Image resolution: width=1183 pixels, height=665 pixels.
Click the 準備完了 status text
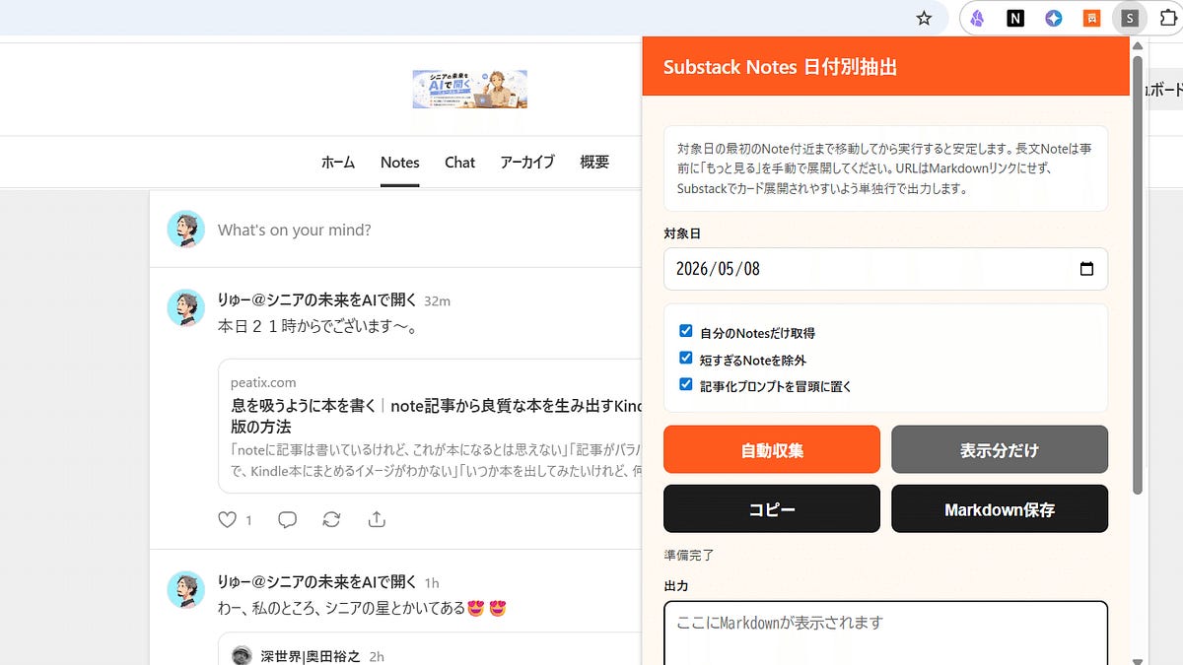tap(689, 555)
